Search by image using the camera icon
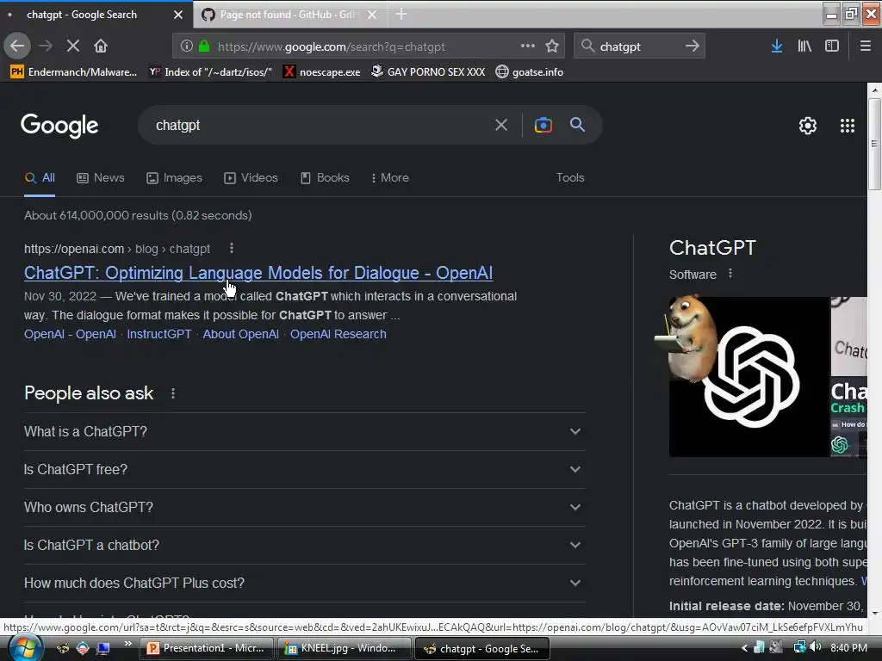 pyautogui.click(x=543, y=125)
